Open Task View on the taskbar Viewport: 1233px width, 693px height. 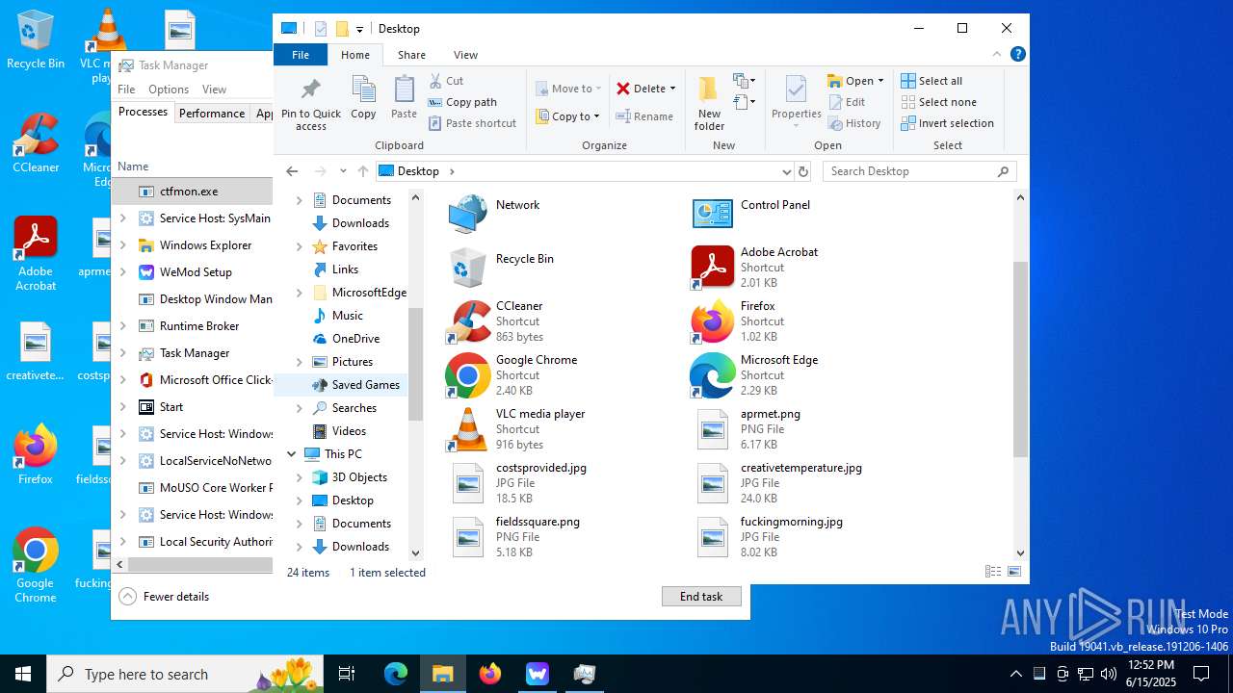click(x=348, y=674)
